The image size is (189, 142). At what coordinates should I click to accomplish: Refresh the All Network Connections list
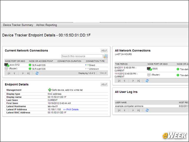(147, 81)
